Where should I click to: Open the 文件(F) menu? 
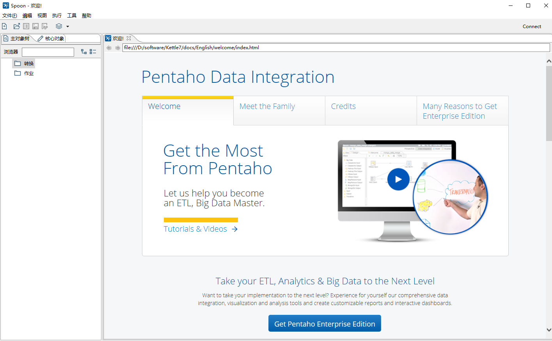tap(10, 16)
